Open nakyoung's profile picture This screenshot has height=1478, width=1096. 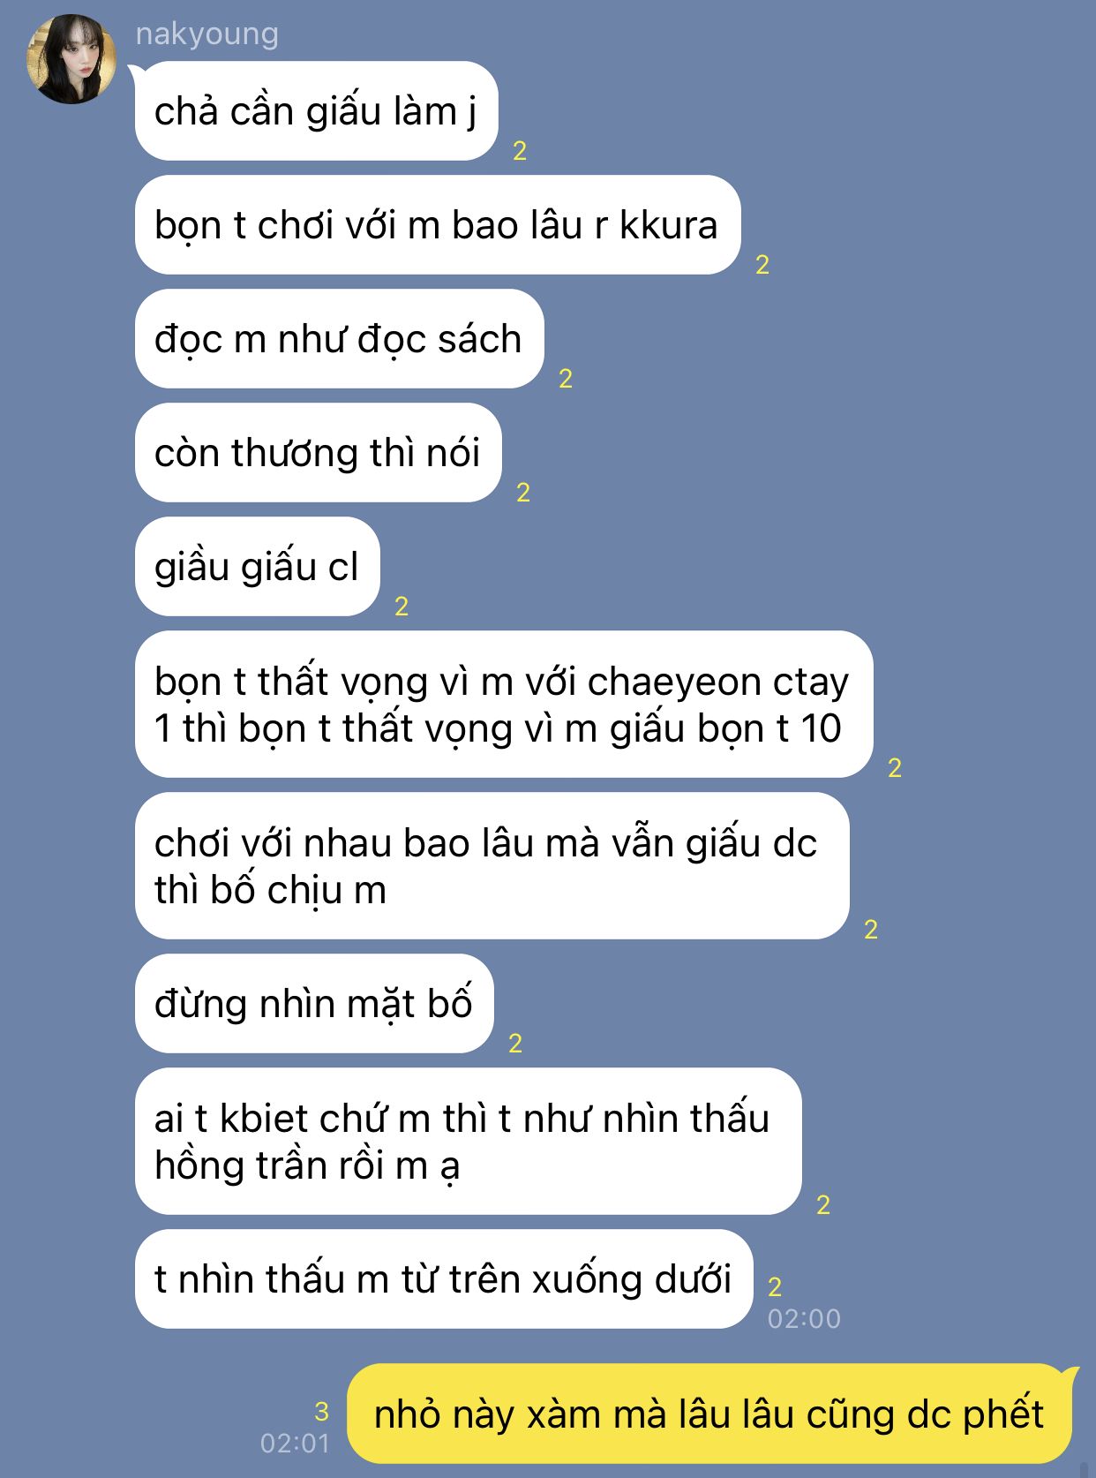pyautogui.click(x=71, y=59)
